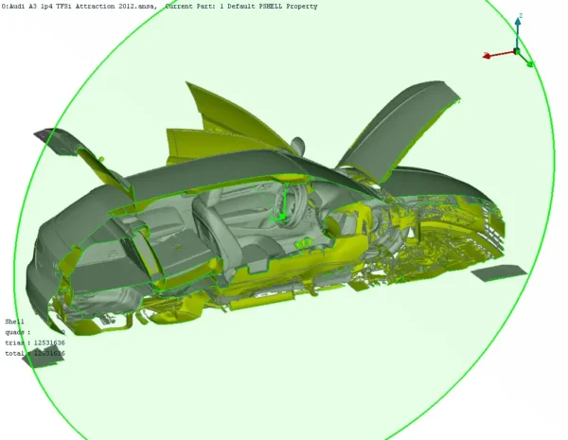Image resolution: width=568 pixels, height=440 pixels.
Task: Click the 'Current Part: 1 Default PSHELL Property' text
Action: [241, 7]
